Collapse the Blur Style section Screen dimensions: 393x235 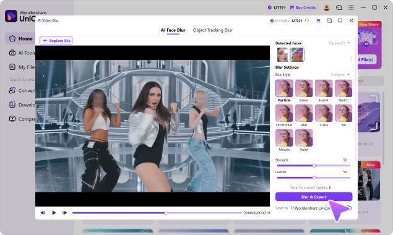pos(340,75)
